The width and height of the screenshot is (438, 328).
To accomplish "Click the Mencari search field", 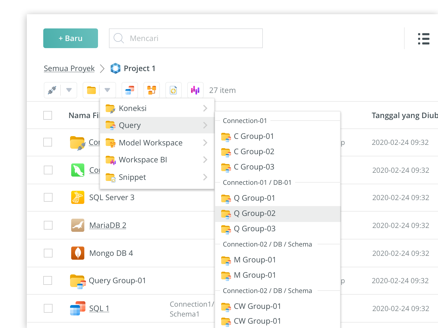I will [192, 38].
